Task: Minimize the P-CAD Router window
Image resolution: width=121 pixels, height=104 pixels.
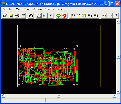Action: [106, 4]
